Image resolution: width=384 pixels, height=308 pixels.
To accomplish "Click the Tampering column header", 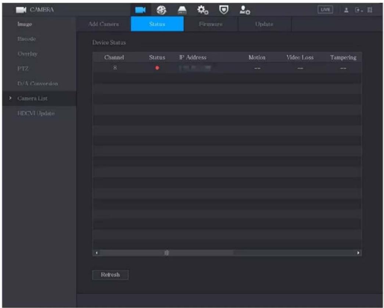I will (343, 58).
